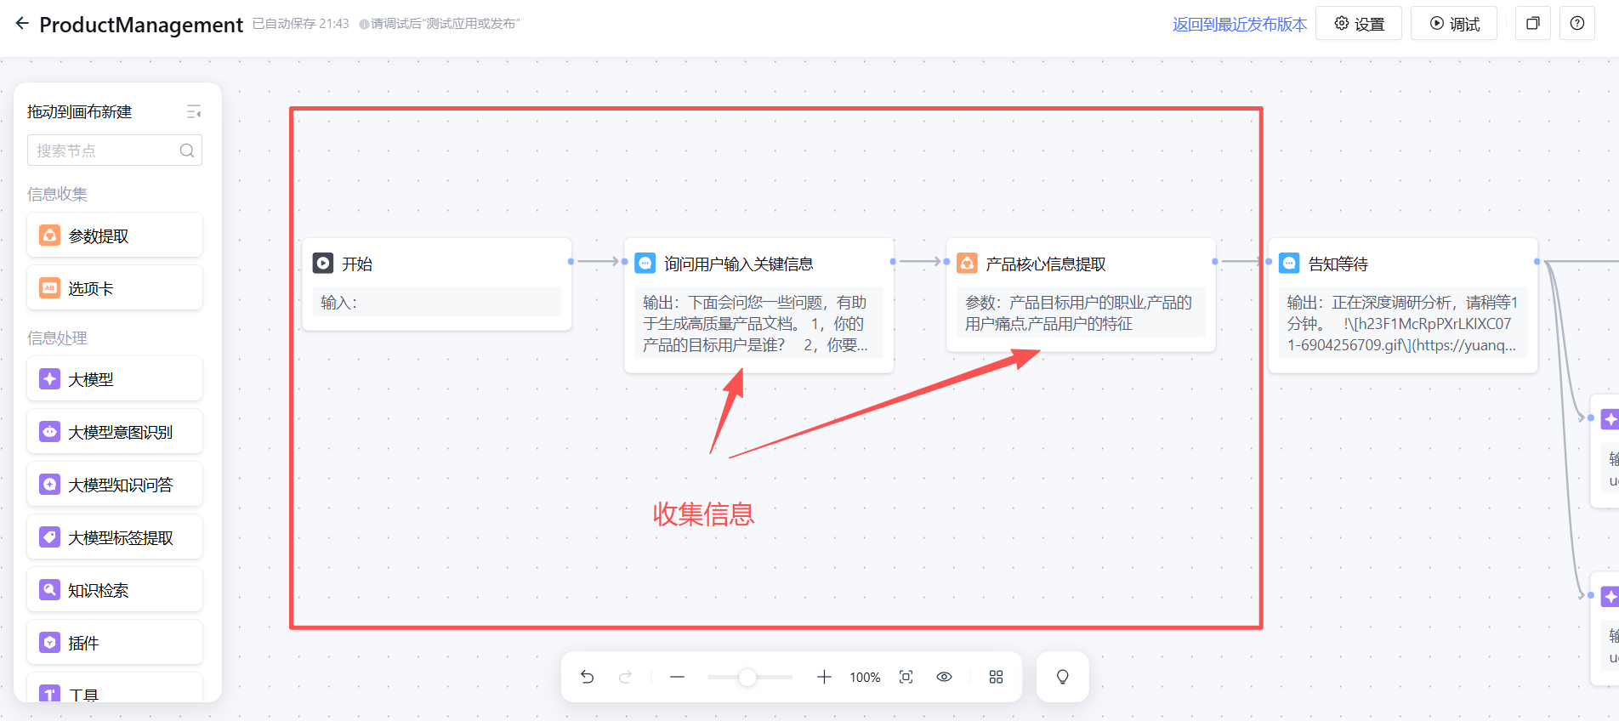Image resolution: width=1619 pixels, height=721 pixels.
Task: Select the 大模型 node type
Action: click(115, 379)
